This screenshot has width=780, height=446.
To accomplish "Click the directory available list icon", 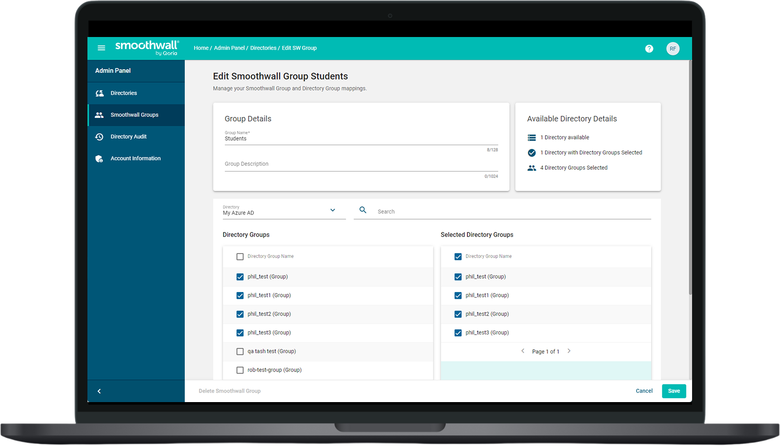I will [532, 138].
